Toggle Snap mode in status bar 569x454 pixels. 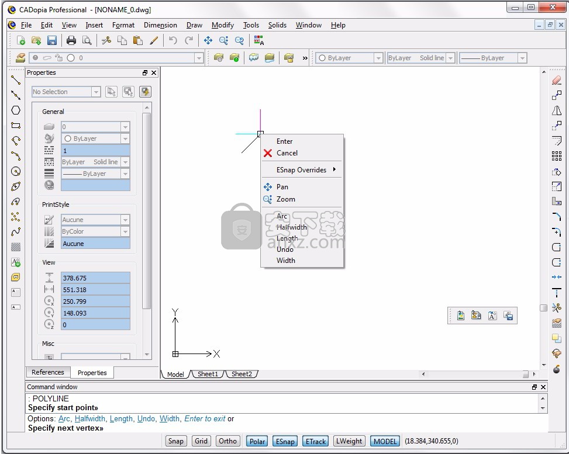pyautogui.click(x=176, y=441)
